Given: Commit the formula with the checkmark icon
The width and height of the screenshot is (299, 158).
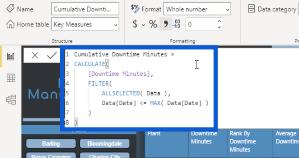Looking at the screenshot, I should point(52,55).
